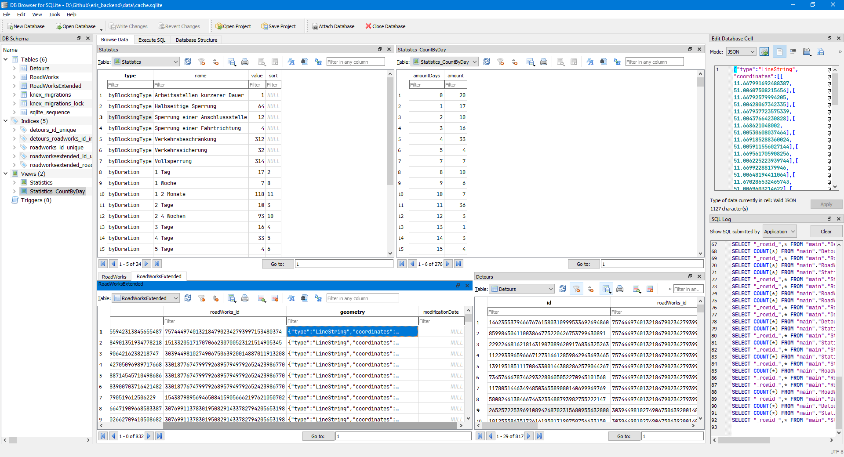Viewport: 844px width, 457px height.
Task: Open the table selector showing Detours
Action: (521, 289)
